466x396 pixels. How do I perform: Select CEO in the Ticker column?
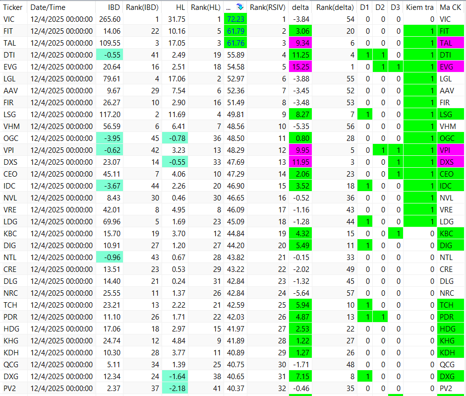[x=10, y=174]
